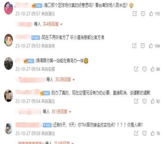
Task: Share the comment posted from 吉林
Action: pos(134,46)
